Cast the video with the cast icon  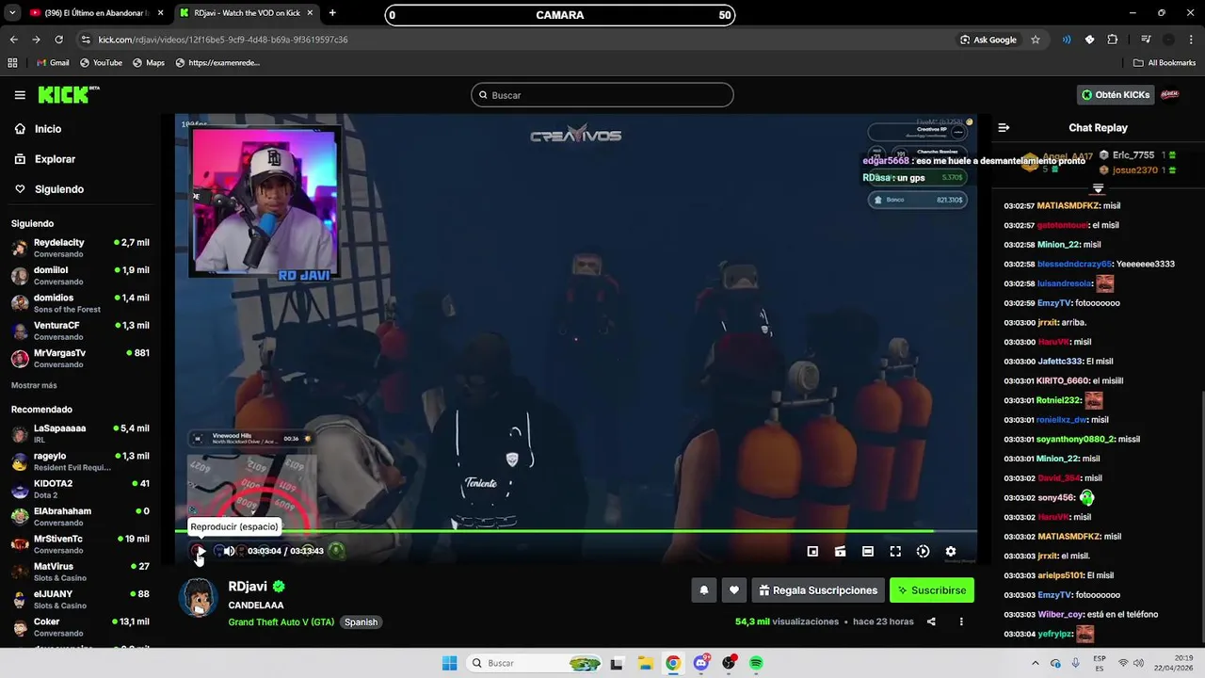click(840, 552)
